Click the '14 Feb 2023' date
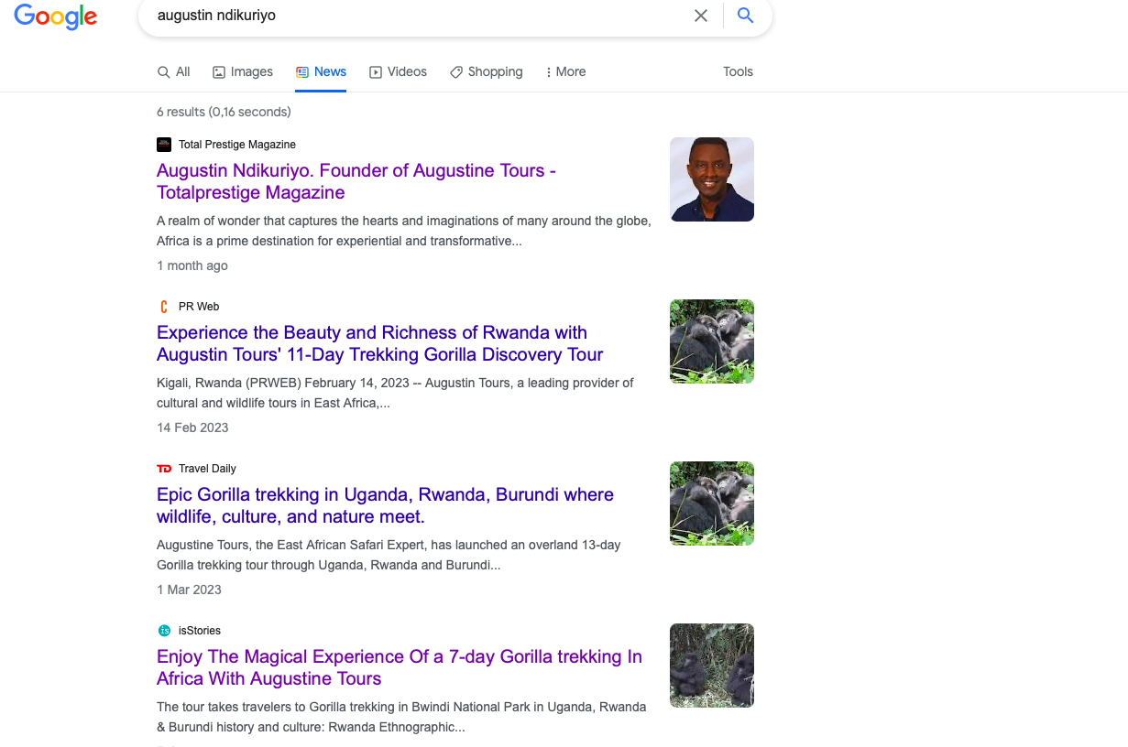 [x=192, y=428]
